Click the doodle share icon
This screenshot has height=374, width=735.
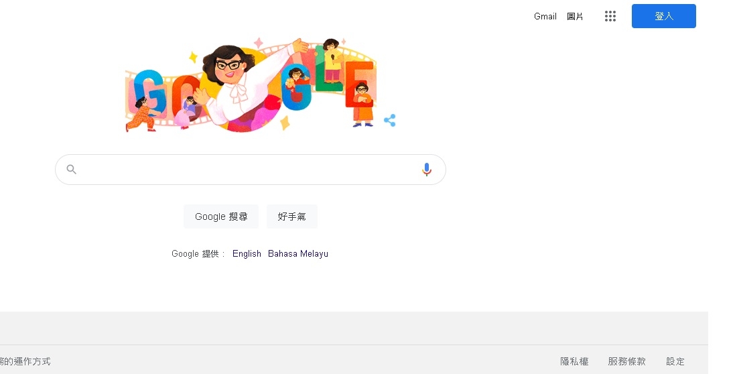coord(390,121)
